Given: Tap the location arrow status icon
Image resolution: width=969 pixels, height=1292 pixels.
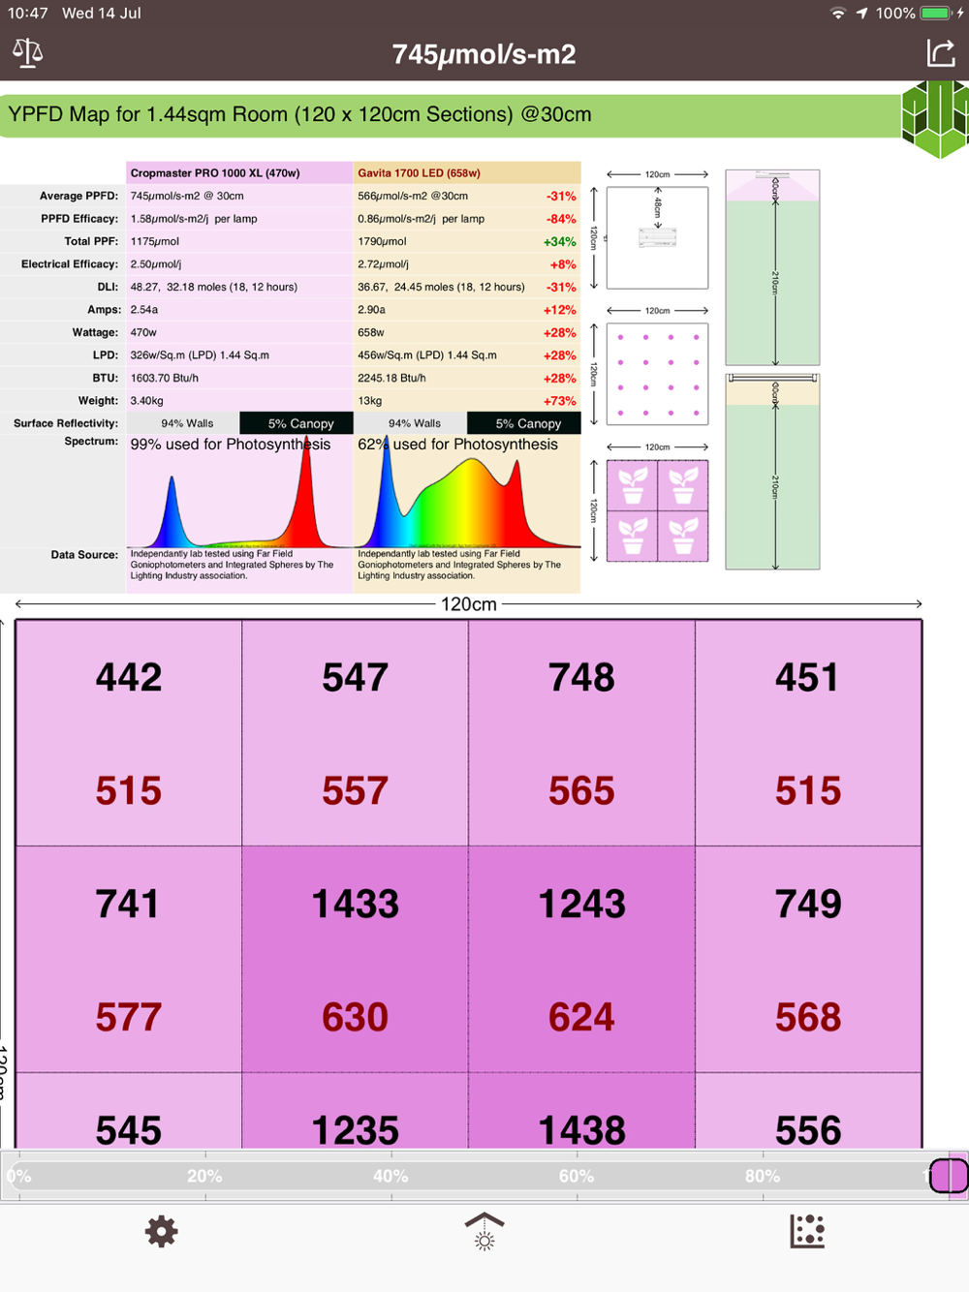Looking at the screenshot, I should pyautogui.click(x=861, y=14).
